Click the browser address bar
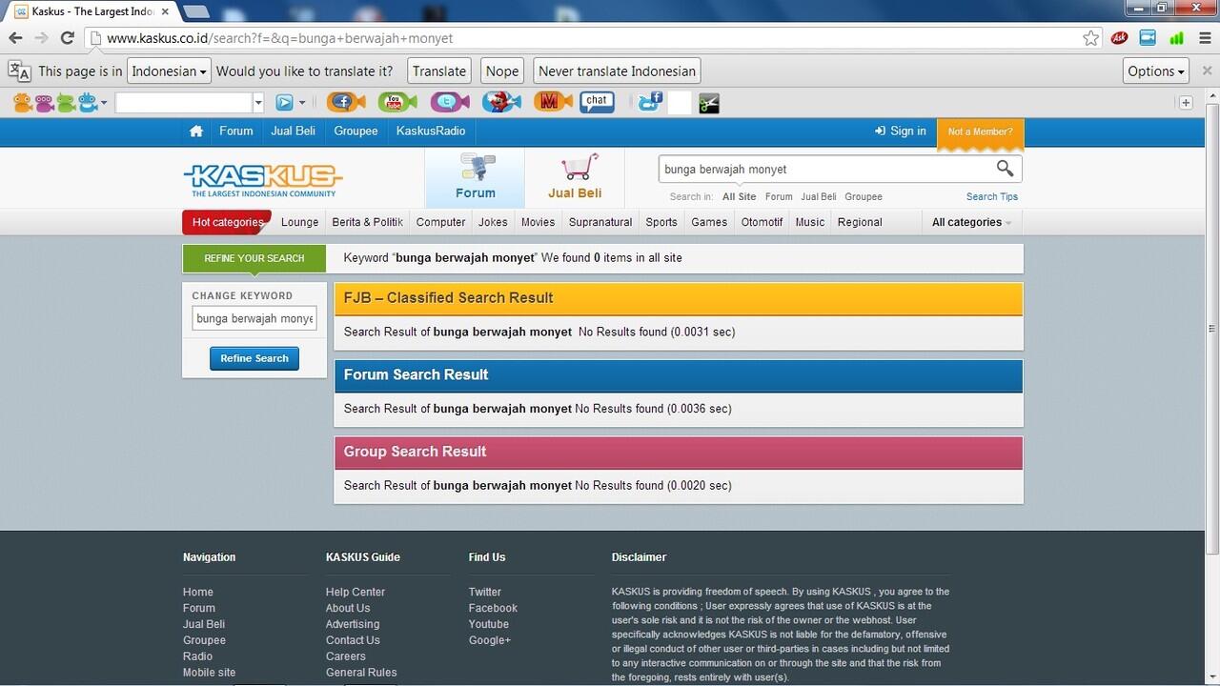Screen dimensions: 1220x686 [x=591, y=38]
